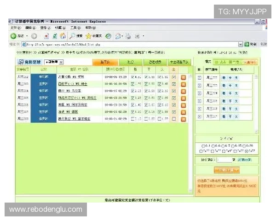The width and height of the screenshot is (276, 221).
Task: Click the orange detail icon in row 周三008
Action: pyautogui.click(x=184, y=119)
